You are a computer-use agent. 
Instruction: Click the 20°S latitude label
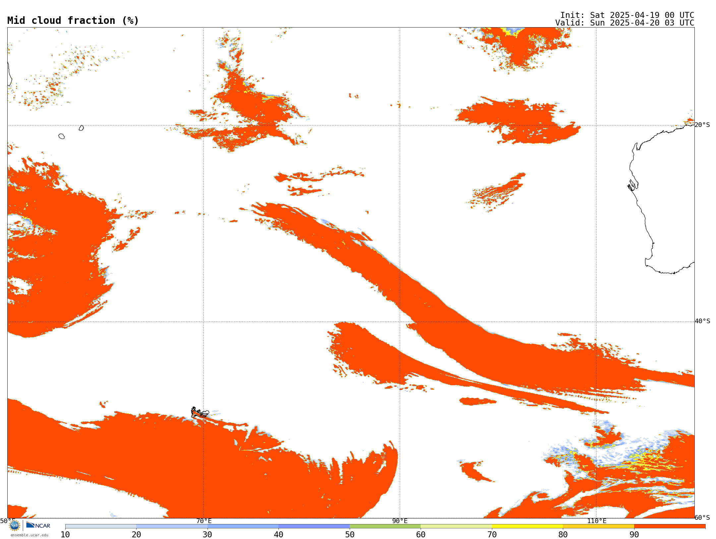pos(702,125)
